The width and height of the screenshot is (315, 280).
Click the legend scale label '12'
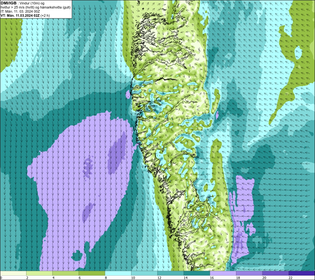point(159,278)
